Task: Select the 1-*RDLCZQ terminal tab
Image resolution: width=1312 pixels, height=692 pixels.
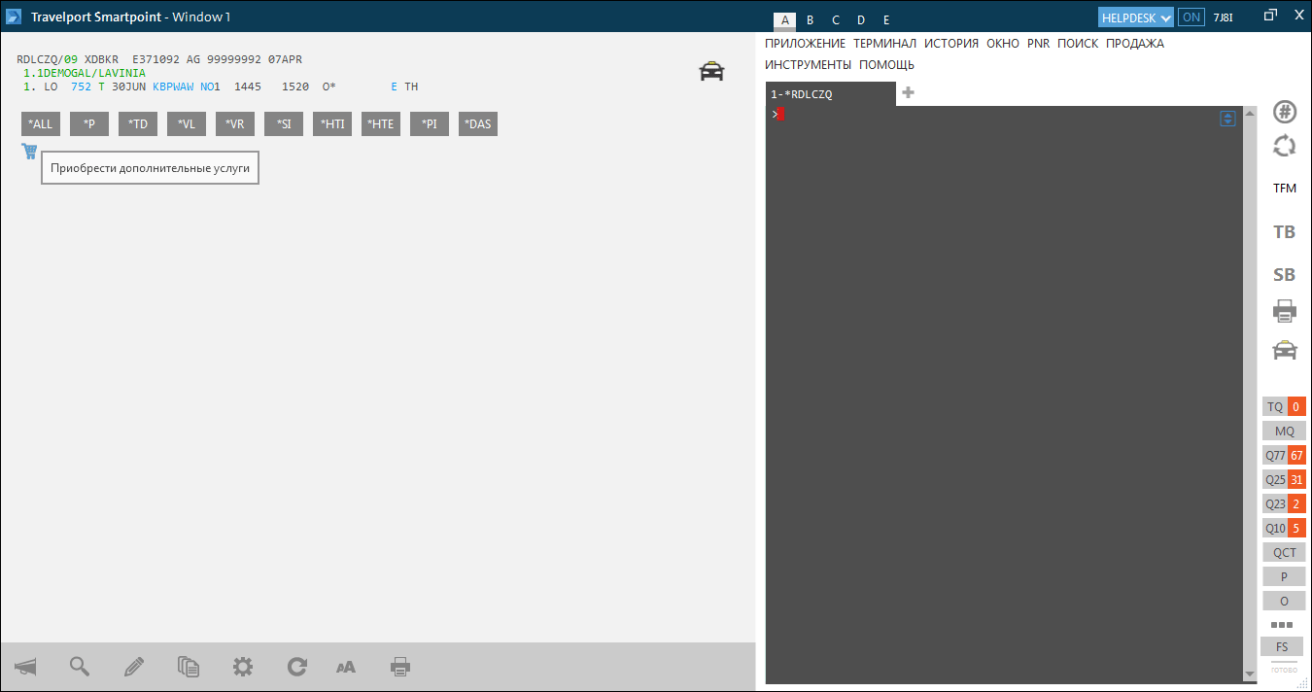Action: coord(830,94)
